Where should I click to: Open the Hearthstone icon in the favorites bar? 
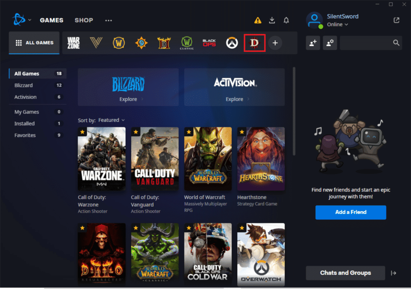point(141,43)
